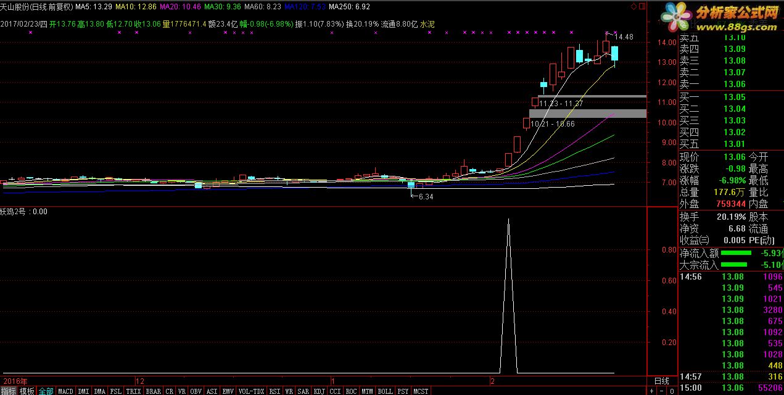Open the MACD indicator tab
This screenshot has width=784, height=395.
(x=65, y=391)
